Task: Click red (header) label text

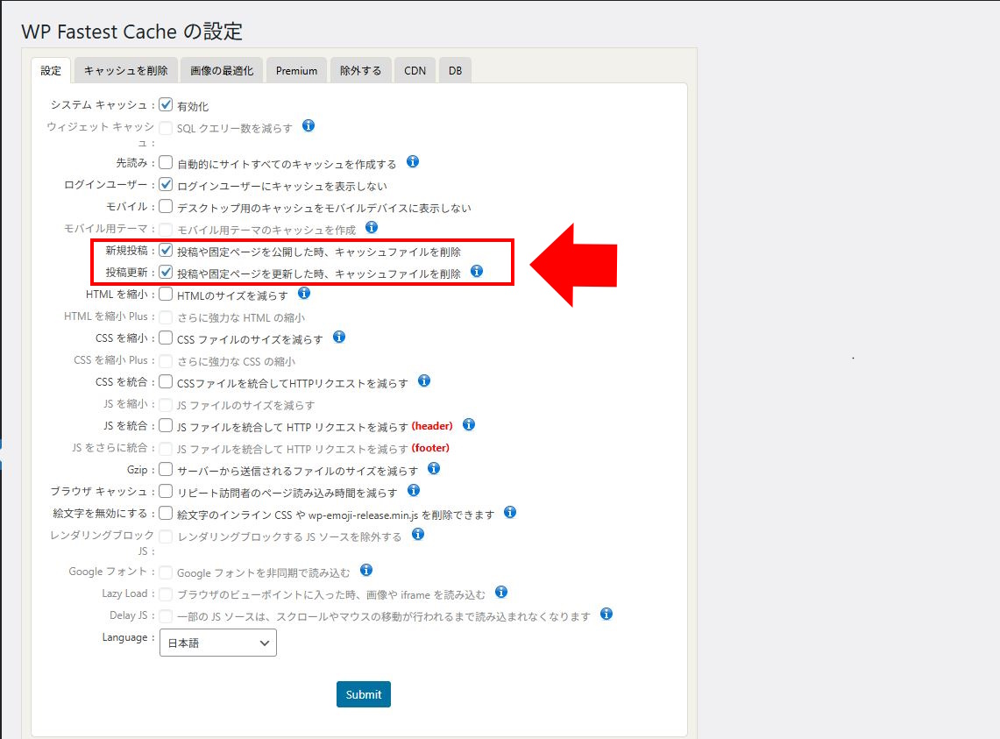Action: 432,426
